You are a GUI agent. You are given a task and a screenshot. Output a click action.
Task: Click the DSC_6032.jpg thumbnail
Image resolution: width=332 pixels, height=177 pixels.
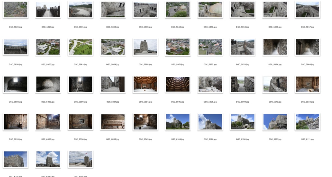307,84
